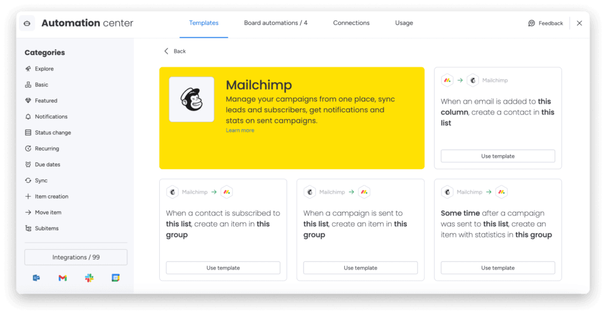Viewport: 606px width, 315px height.
Task: Select the Status change category label
Action: pos(53,133)
